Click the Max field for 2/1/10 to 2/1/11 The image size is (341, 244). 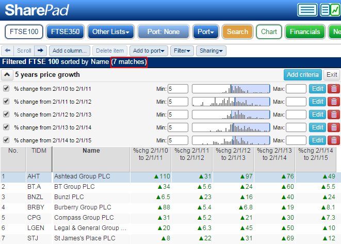pos(296,89)
